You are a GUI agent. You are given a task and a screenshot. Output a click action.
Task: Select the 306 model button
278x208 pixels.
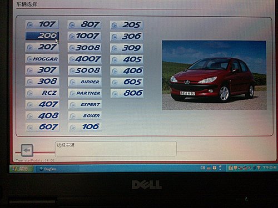[127, 37]
